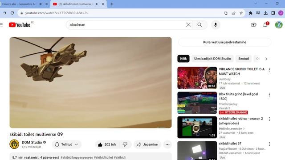Click Kuva vestluse järelvaatamine button
Screen dimensions: 285x160
pos(224,42)
